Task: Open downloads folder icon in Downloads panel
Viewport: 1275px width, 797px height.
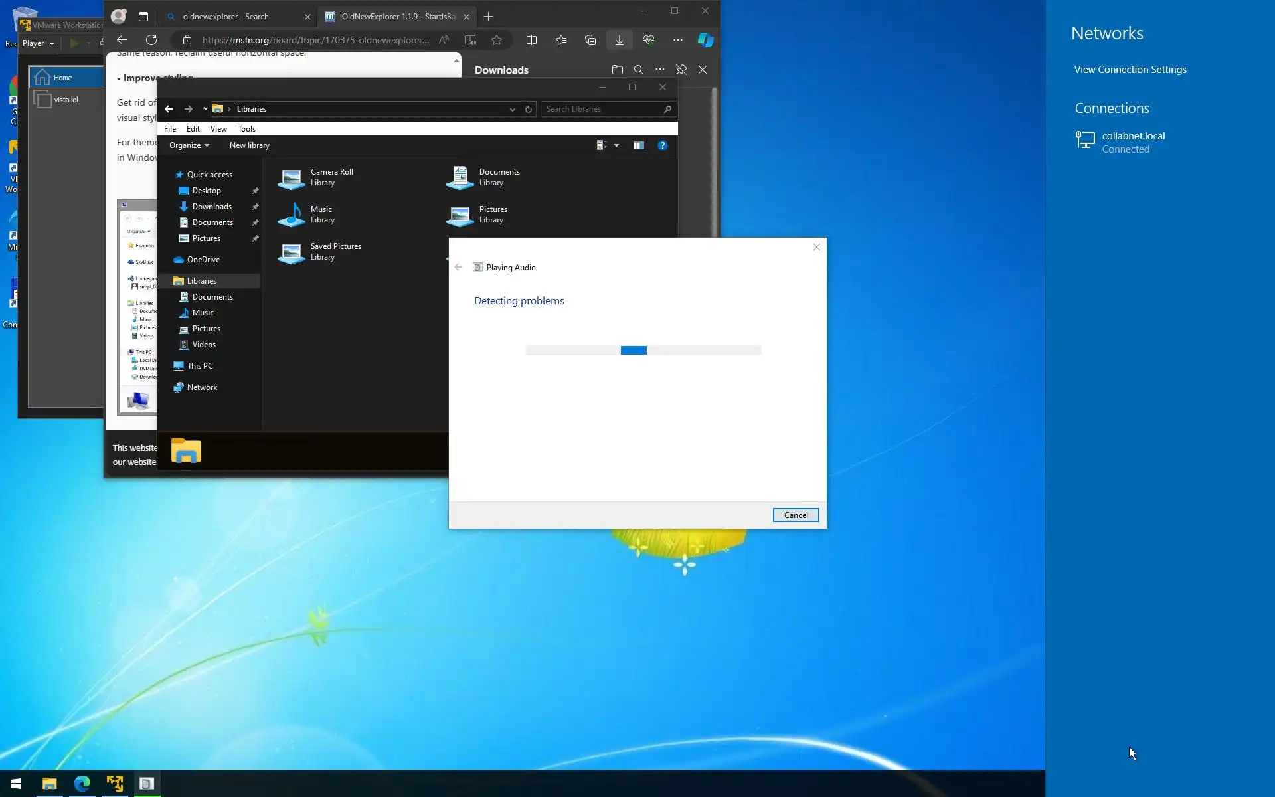Action: (617, 70)
